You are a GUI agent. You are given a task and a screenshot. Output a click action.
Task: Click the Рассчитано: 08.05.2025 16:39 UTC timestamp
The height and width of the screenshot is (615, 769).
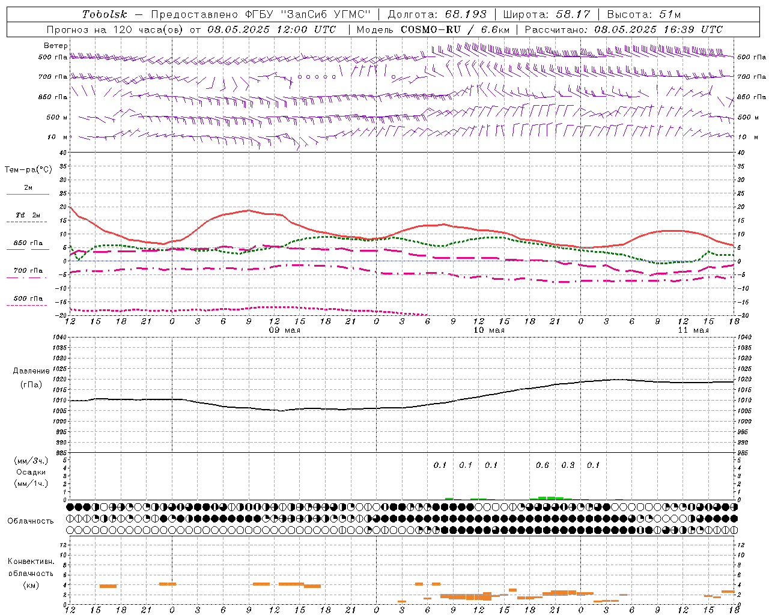(x=624, y=29)
